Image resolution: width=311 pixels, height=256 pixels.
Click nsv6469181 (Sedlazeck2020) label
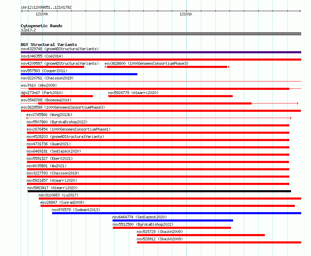click(x=54, y=151)
